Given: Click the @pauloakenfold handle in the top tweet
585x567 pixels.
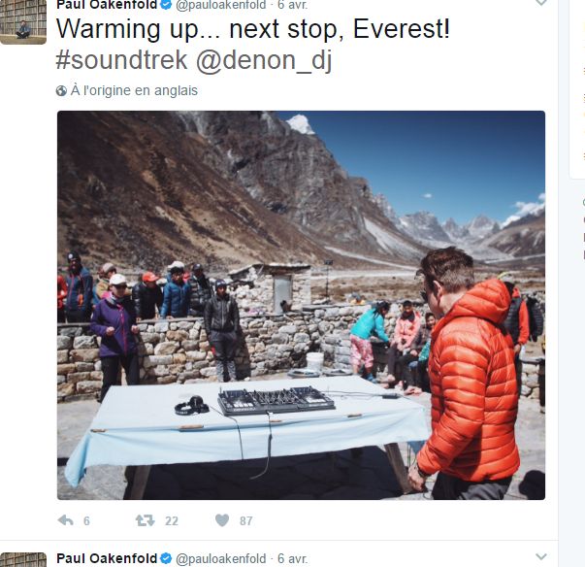Looking at the screenshot, I should click(221, 5).
